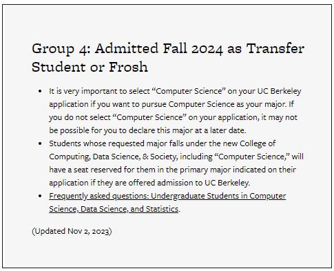Click 'Computing, Data Science, & Society' text
334x271 pixels.
(114, 157)
